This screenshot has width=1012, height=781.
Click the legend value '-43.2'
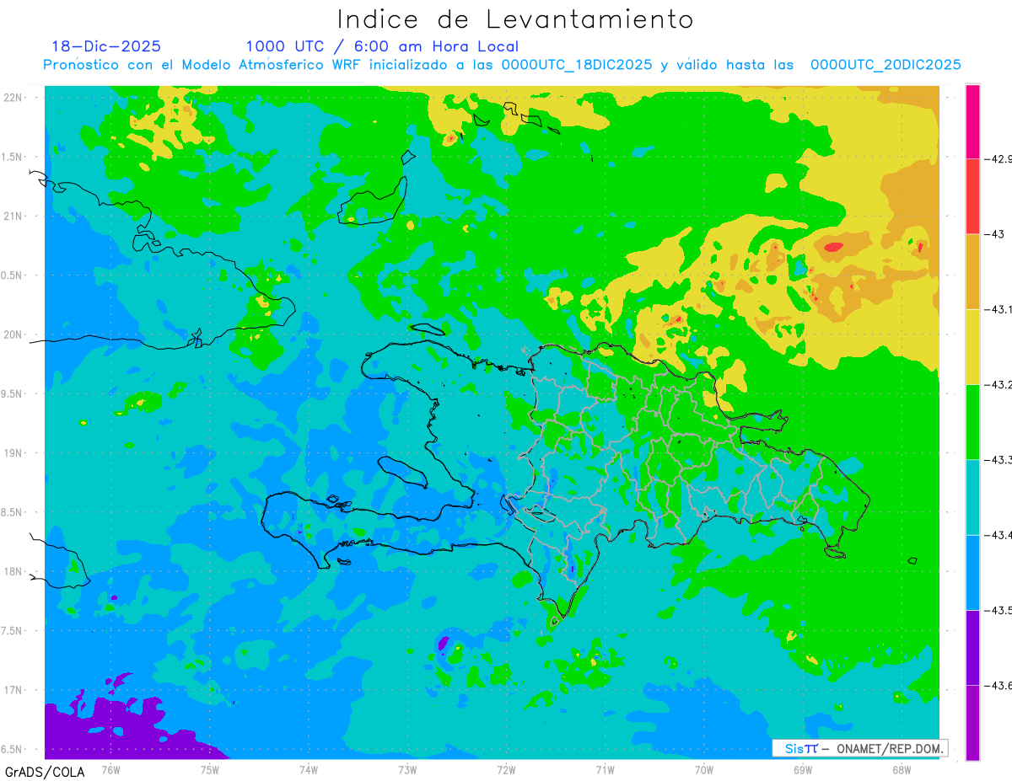pyautogui.click(x=998, y=384)
